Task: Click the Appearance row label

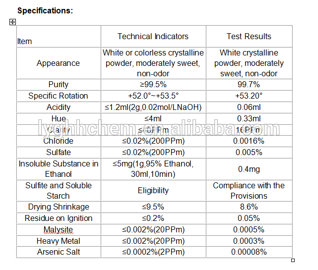Action: click(58, 63)
